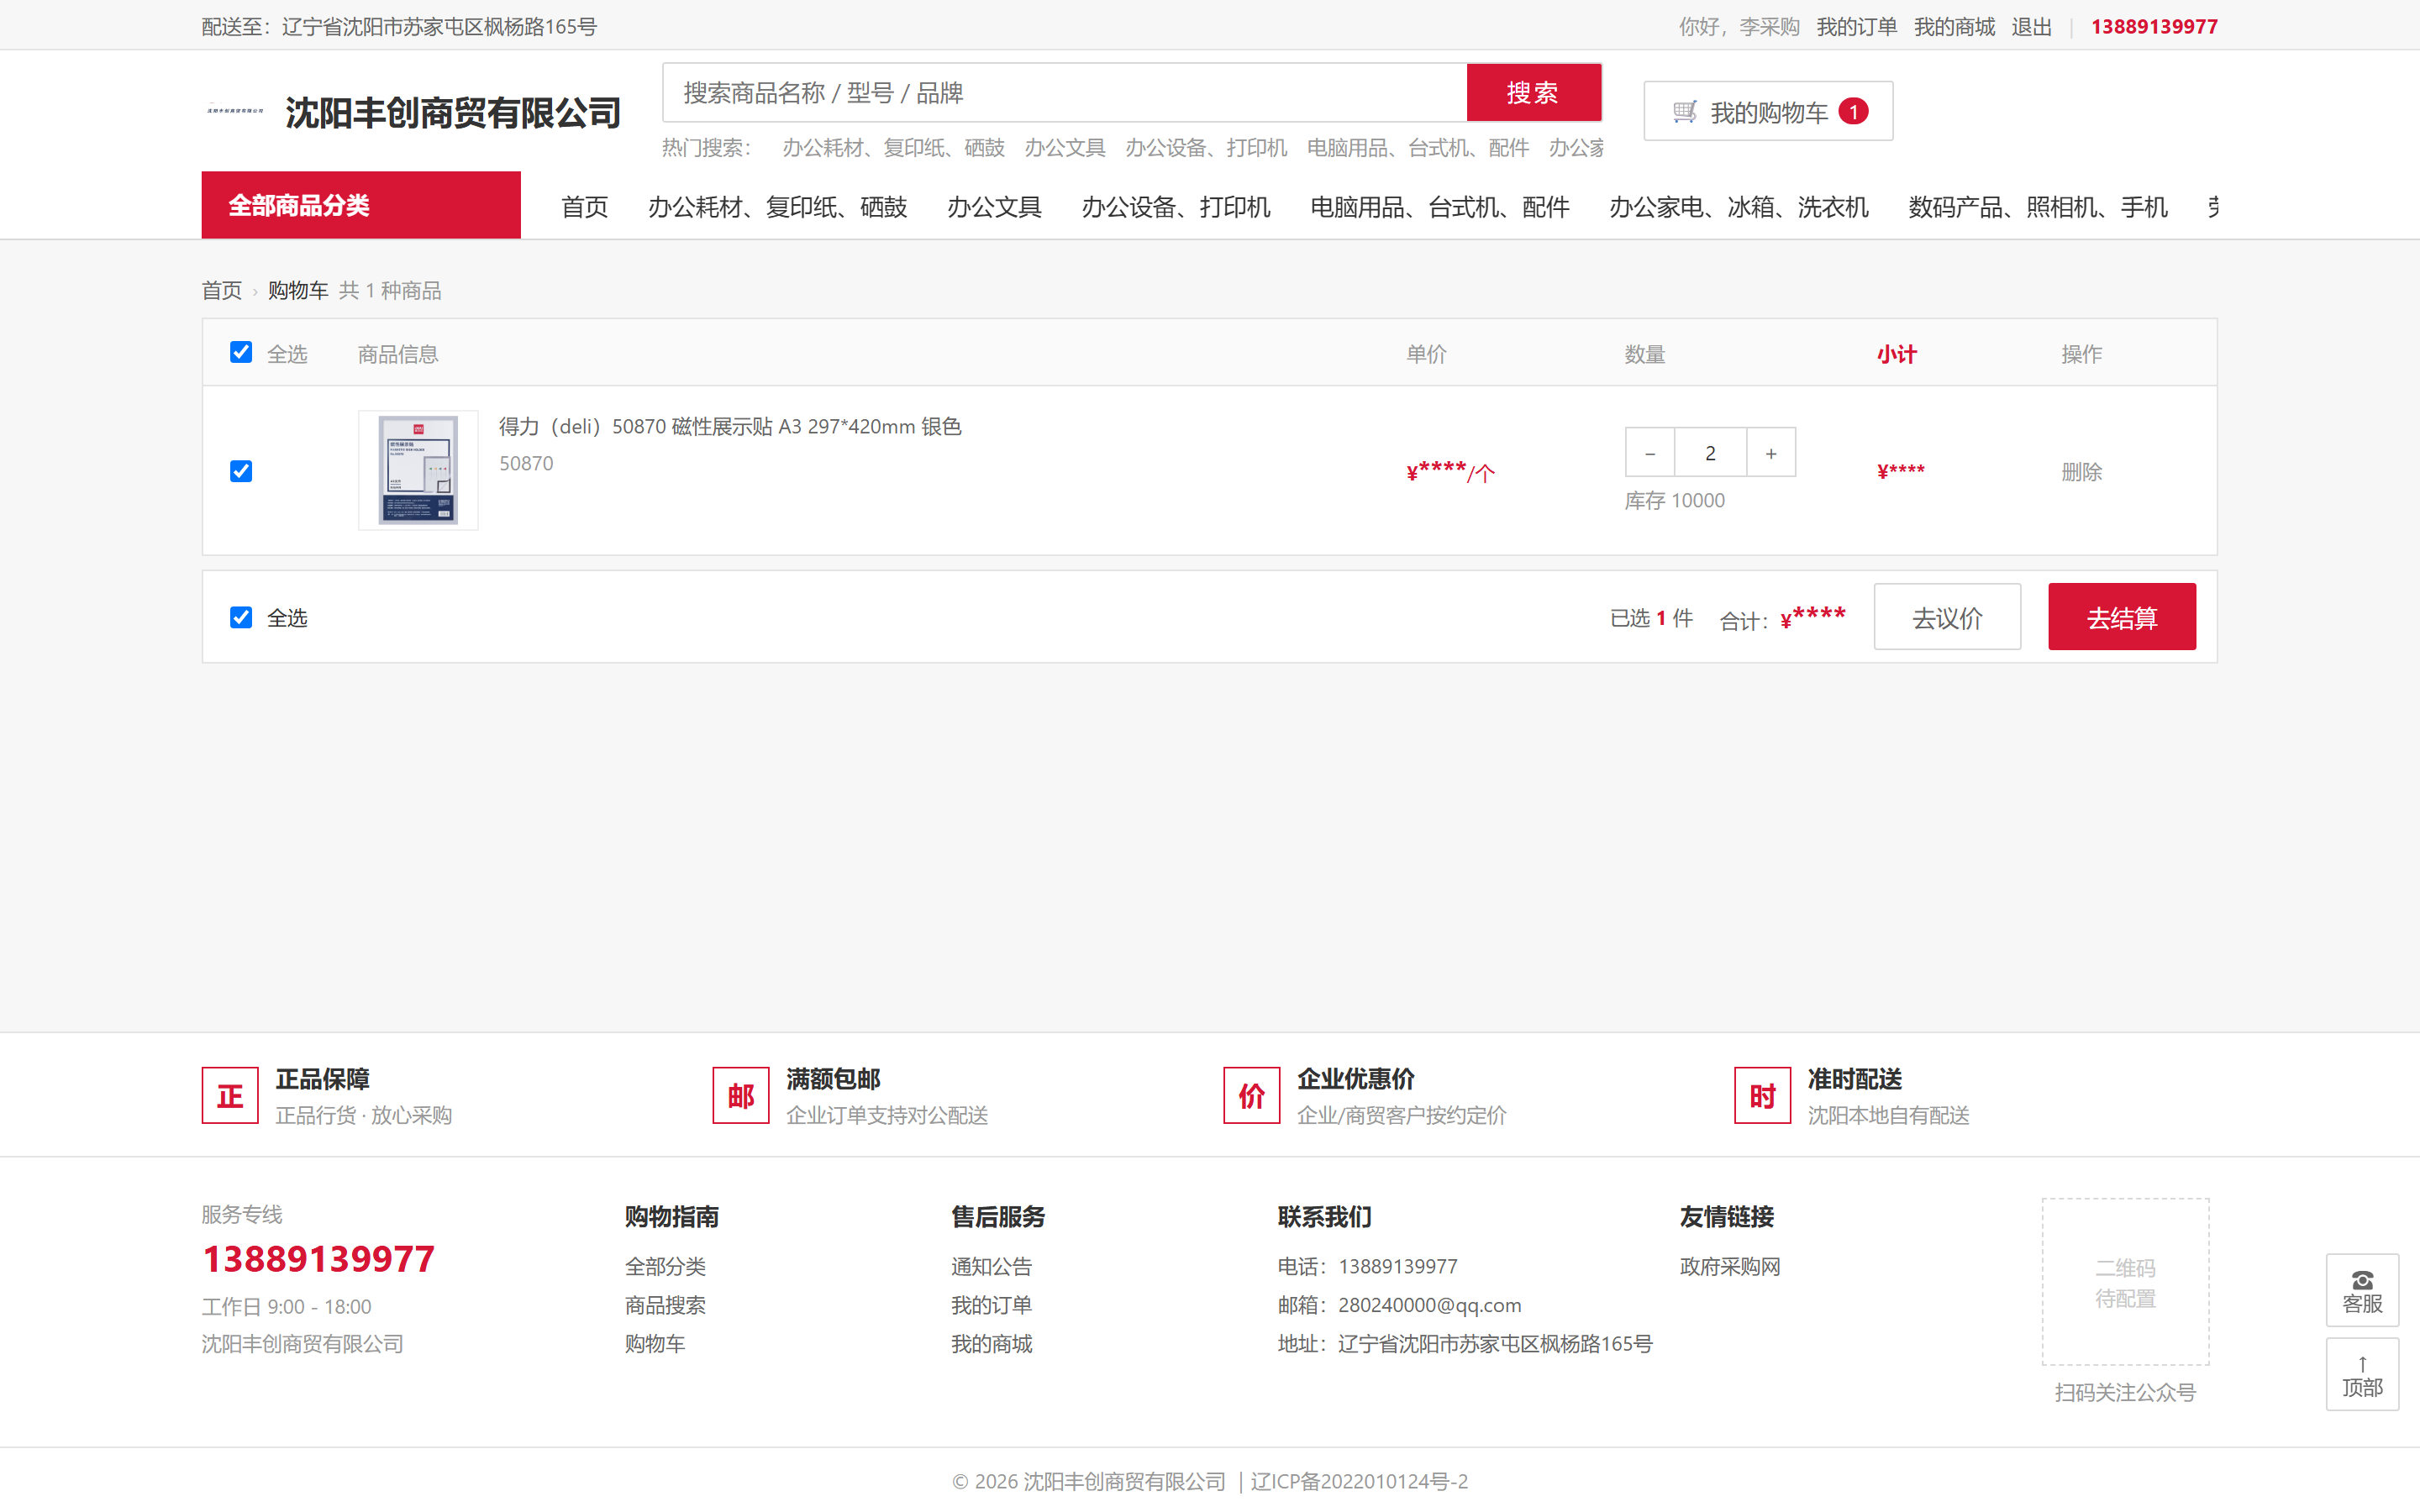
Task: Increase quantity with the plus button
Action: [1771, 453]
